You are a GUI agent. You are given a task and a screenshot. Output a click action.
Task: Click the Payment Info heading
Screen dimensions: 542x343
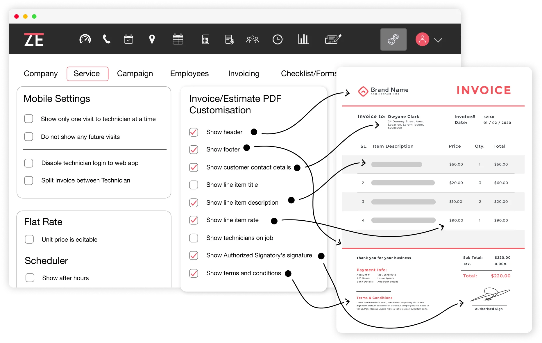pyautogui.click(x=372, y=270)
